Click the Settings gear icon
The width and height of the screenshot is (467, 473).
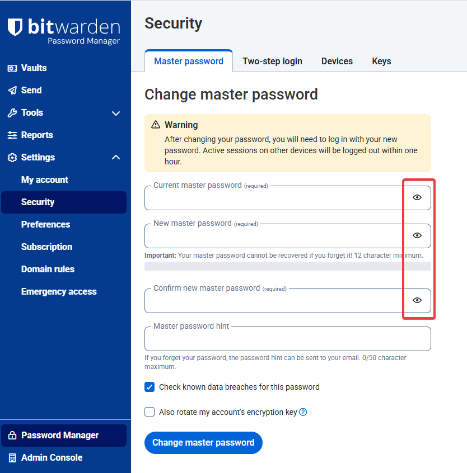[x=12, y=158]
